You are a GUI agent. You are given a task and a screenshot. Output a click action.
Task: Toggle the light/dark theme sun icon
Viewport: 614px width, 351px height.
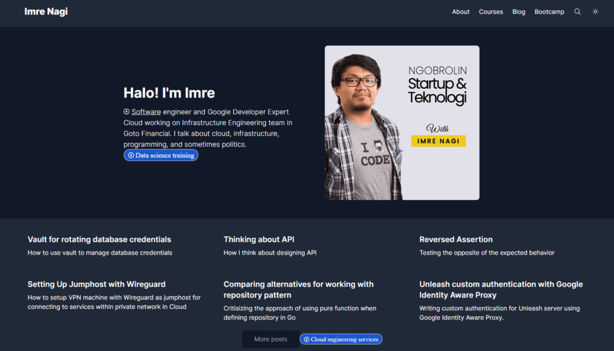[x=595, y=12]
